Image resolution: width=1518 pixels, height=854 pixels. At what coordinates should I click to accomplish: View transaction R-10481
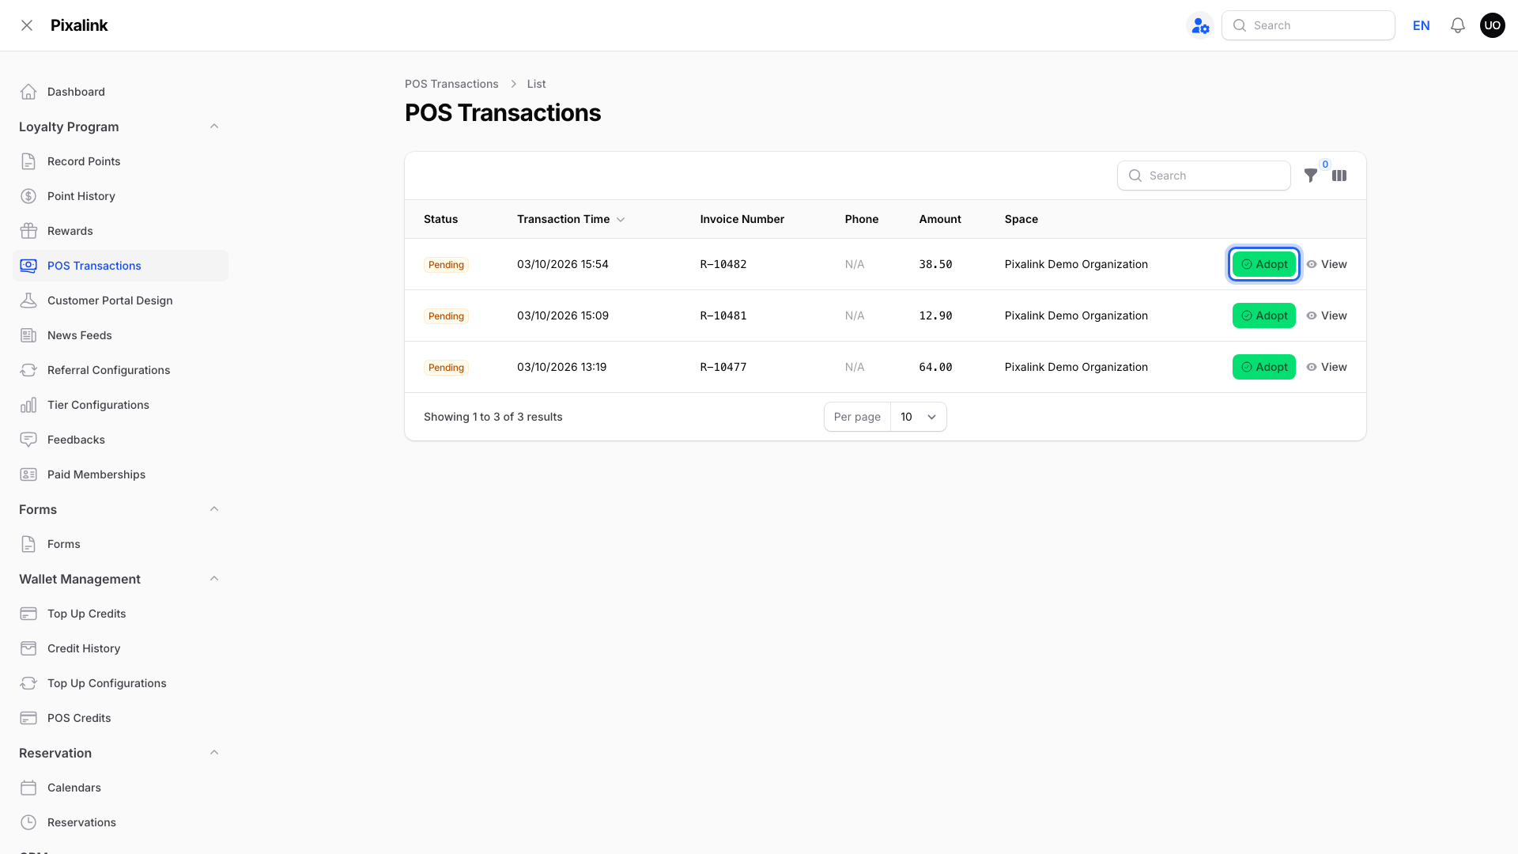tap(1327, 316)
